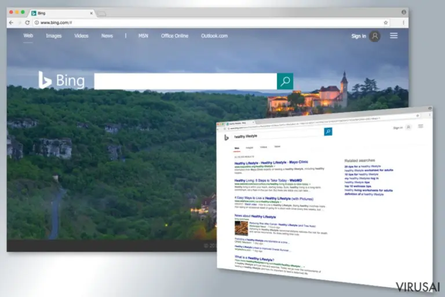Open 'What is a Healthy Lifestyle?' result
This screenshot has width=445, height=297.
(254, 258)
